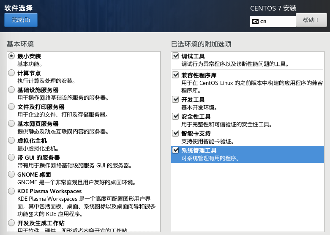Click the keyboard layout icon next to cn
Screen dimensions: 330x235
click(x=255, y=22)
